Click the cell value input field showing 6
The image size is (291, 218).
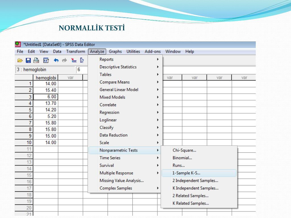coord(82,70)
